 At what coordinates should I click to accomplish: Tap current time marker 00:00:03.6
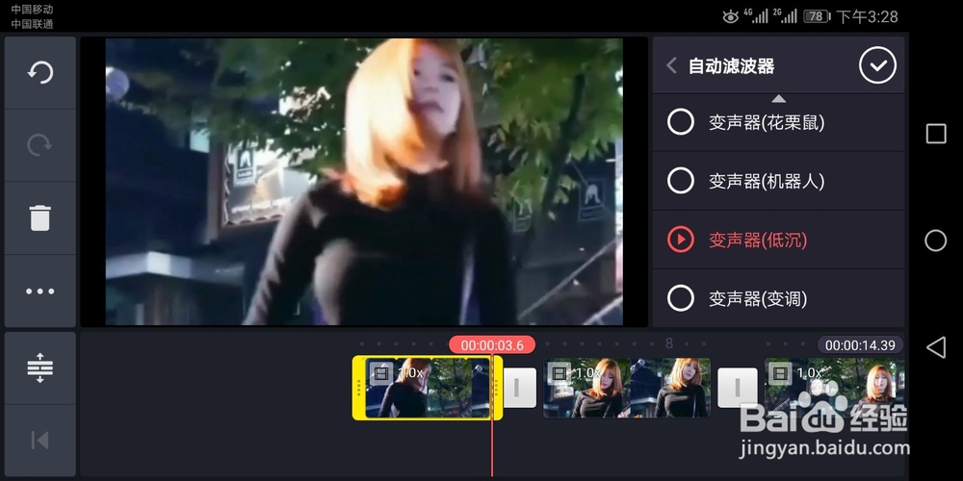pos(492,344)
